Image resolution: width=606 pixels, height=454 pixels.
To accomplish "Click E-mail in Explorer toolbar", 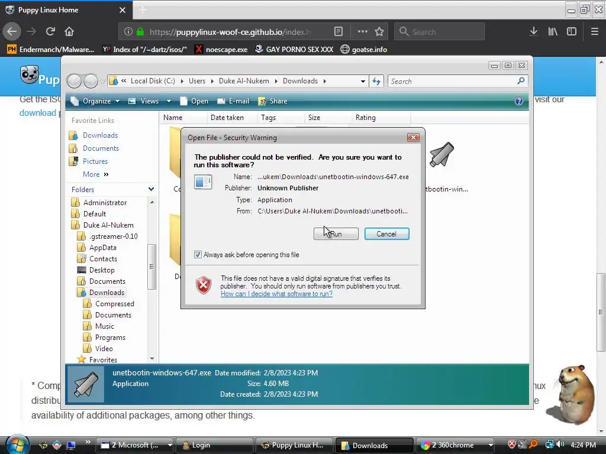I will 233,101.
